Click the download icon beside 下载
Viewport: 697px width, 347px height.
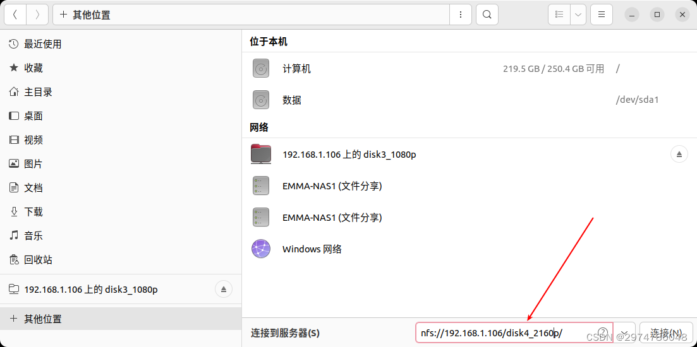[14, 211]
